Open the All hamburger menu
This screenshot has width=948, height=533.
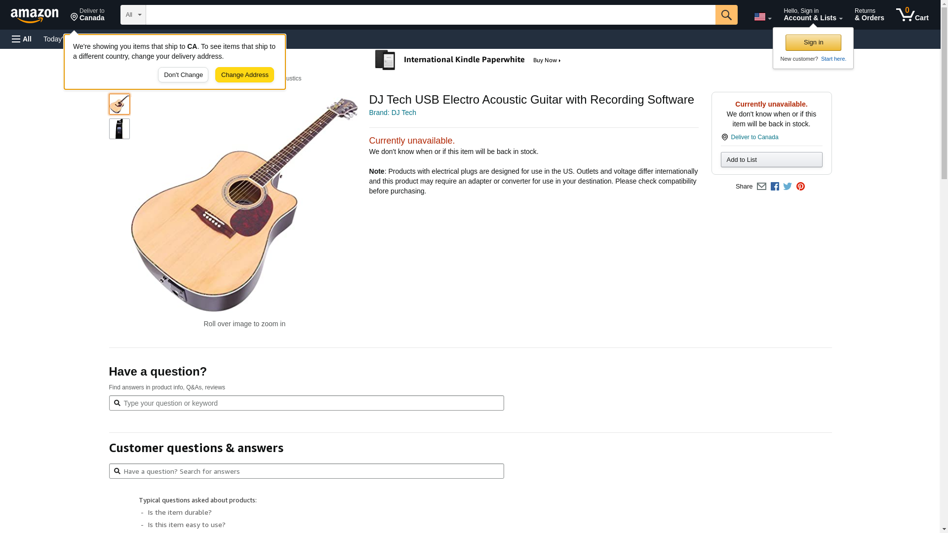click(x=22, y=39)
